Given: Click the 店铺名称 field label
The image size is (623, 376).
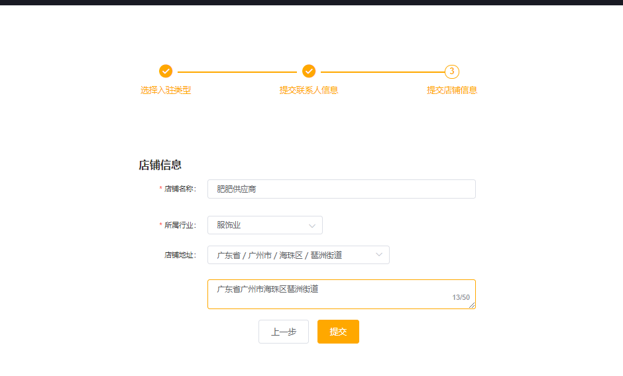Looking at the screenshot, I should pyautogui.click(x=180, y=189).
